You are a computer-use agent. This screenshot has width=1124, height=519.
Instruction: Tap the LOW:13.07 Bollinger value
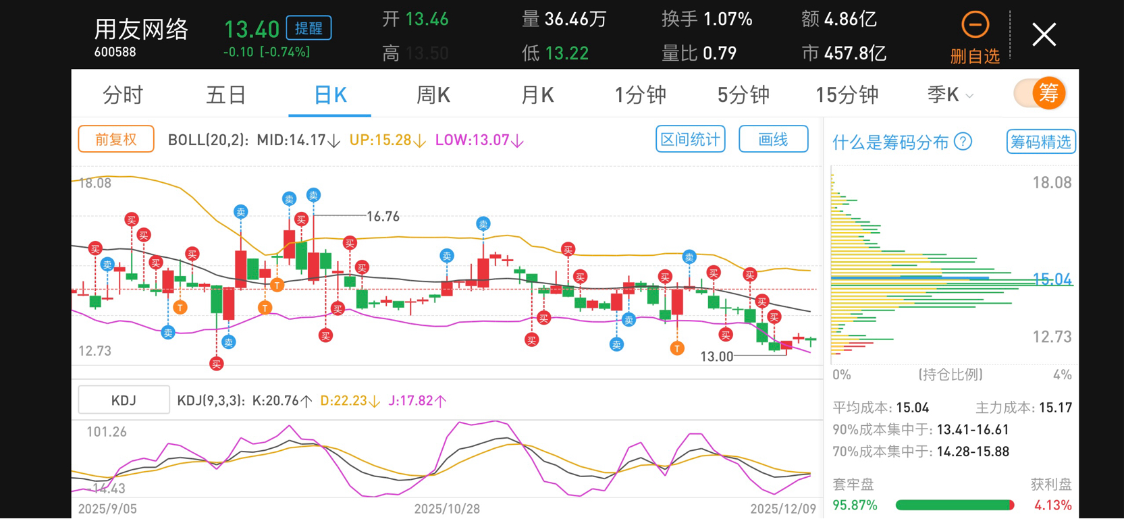point(479,140)
